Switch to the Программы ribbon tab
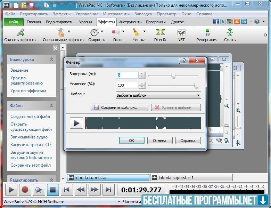Image resolution: width=271 pixels, height=208 pixels. (156, 22)
